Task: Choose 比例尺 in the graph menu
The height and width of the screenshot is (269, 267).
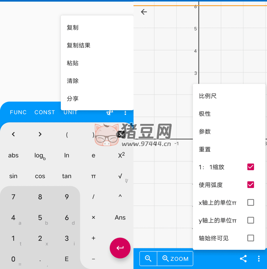Action: pyautogui.click(x=208, y=96)
